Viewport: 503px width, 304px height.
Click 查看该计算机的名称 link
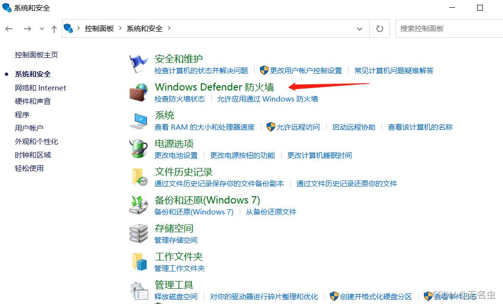[420, 127]
